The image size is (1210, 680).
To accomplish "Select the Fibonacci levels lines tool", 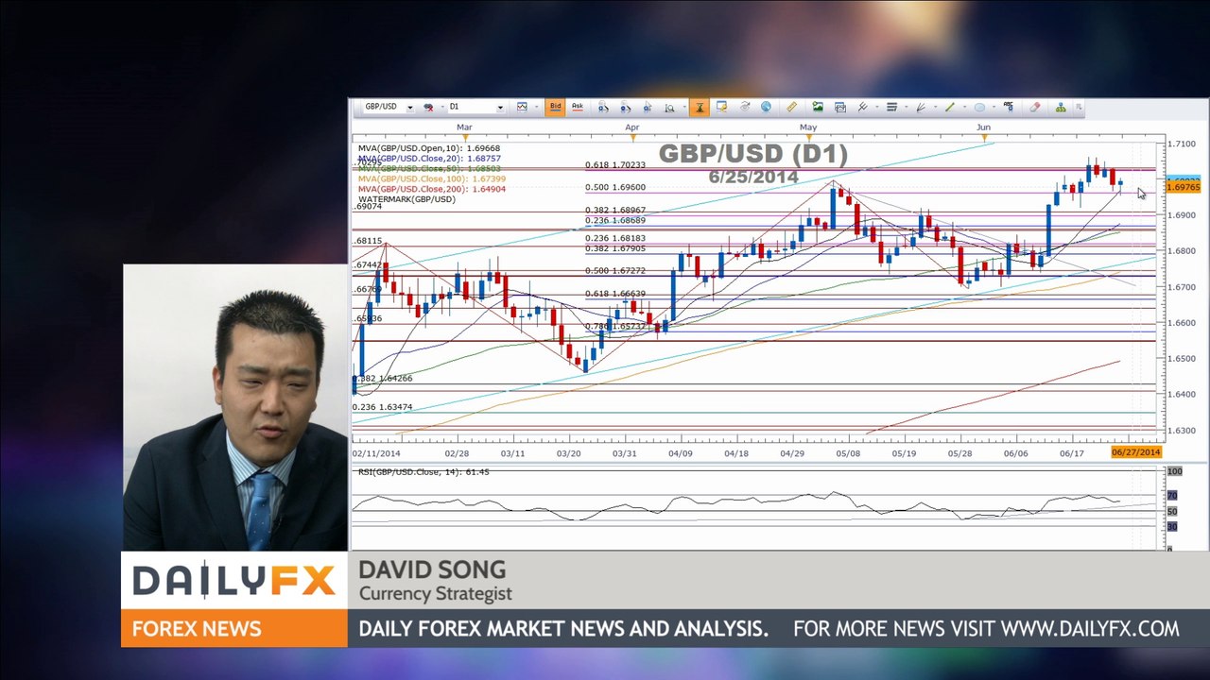I will [x=891, y=107].
